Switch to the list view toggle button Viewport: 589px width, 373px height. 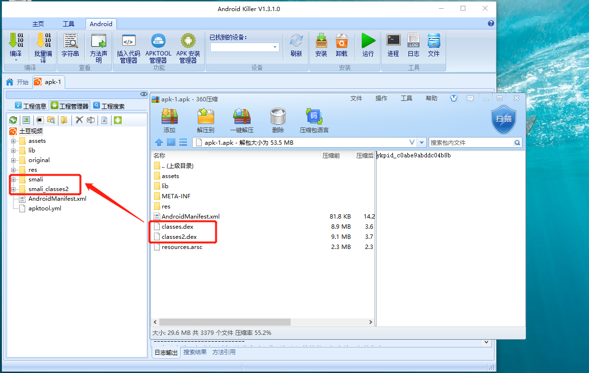click(x=183, y=142)
